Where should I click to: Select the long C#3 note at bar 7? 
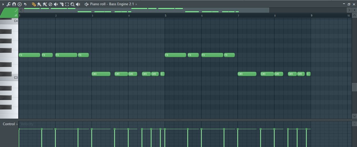click(x=247, y=74)
